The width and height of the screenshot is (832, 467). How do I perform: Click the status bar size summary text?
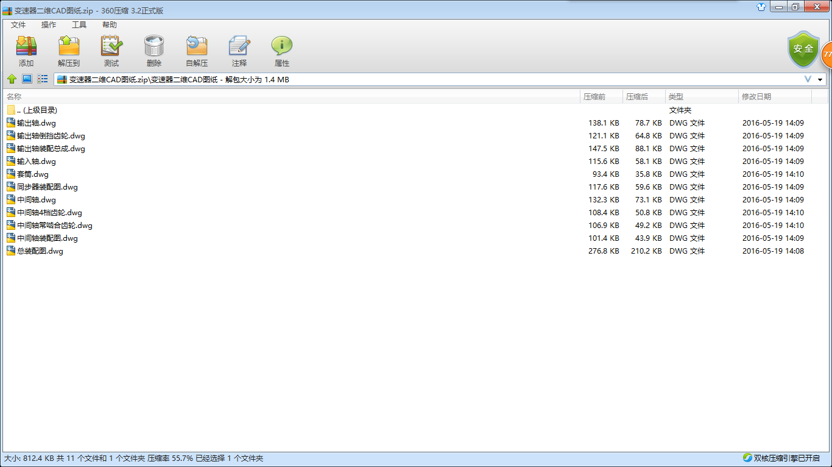coord(134,458)
